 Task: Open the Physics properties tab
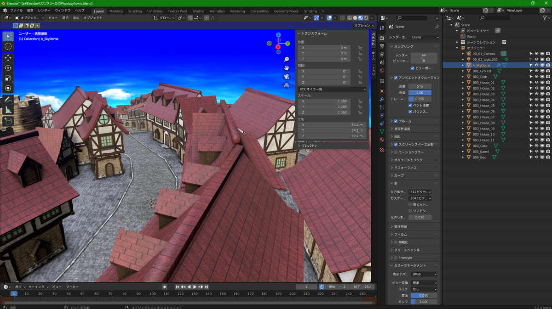coord(383,115)
